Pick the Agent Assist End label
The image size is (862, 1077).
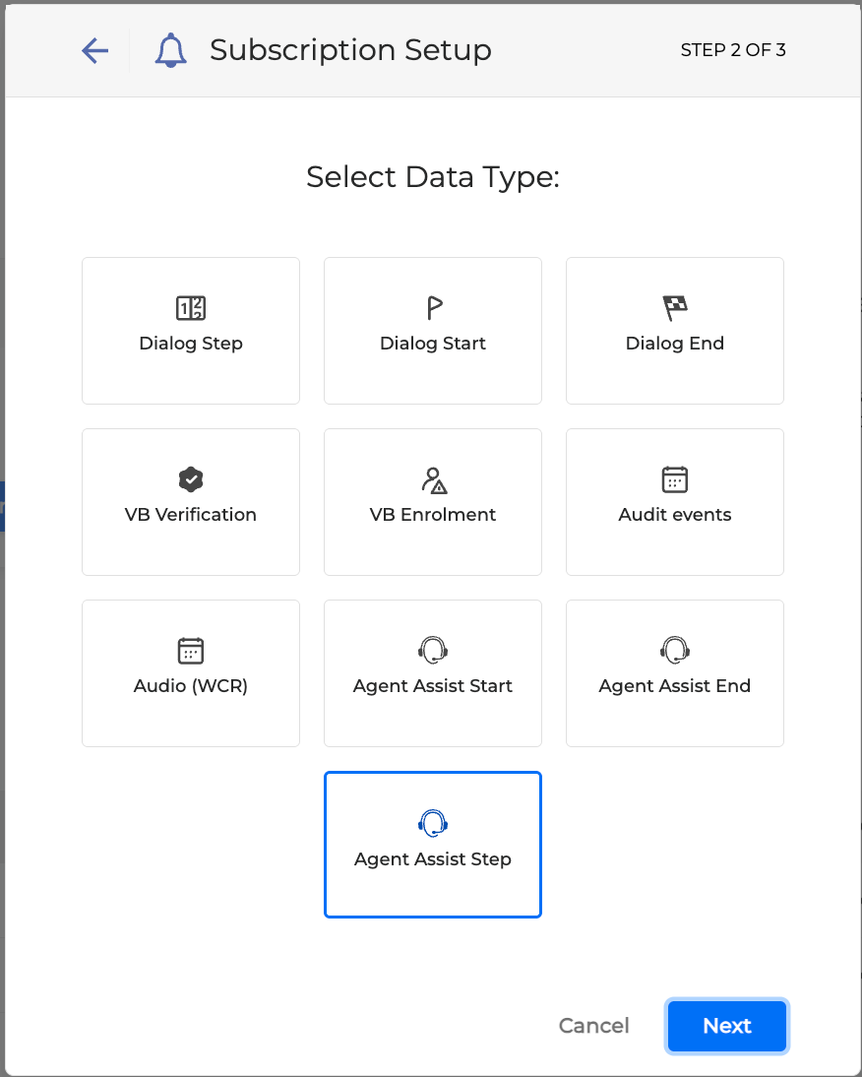coord(675,685)
